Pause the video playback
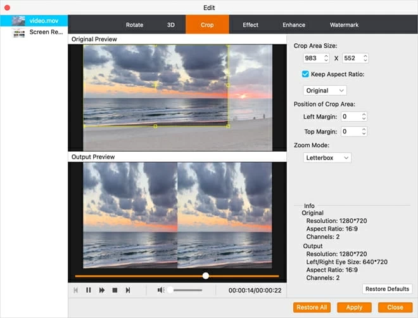418x318 pixels. click(x=88, y=290)
